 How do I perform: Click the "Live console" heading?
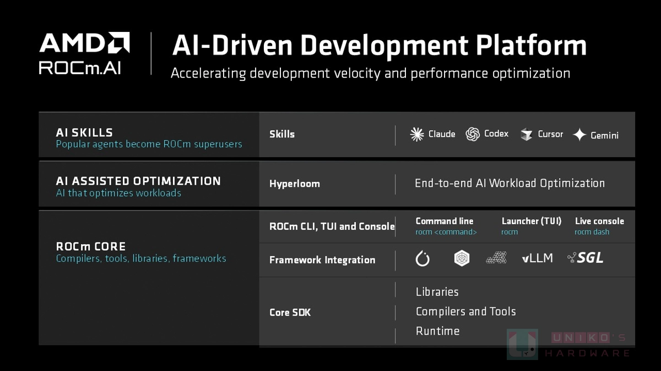point(599,221)
